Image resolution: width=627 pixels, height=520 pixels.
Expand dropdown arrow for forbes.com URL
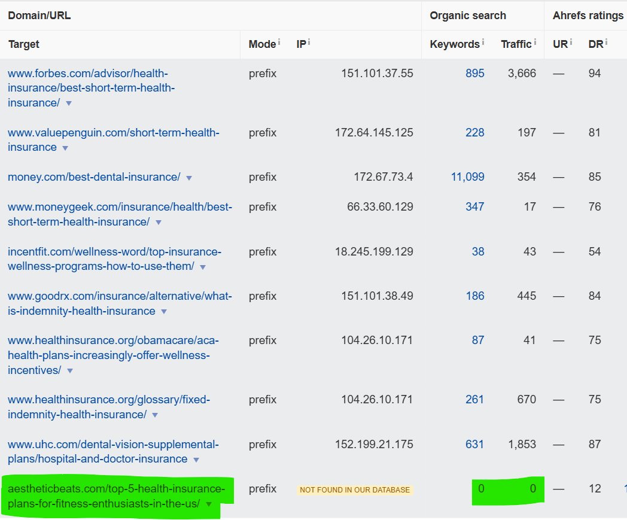click(69, 103)
